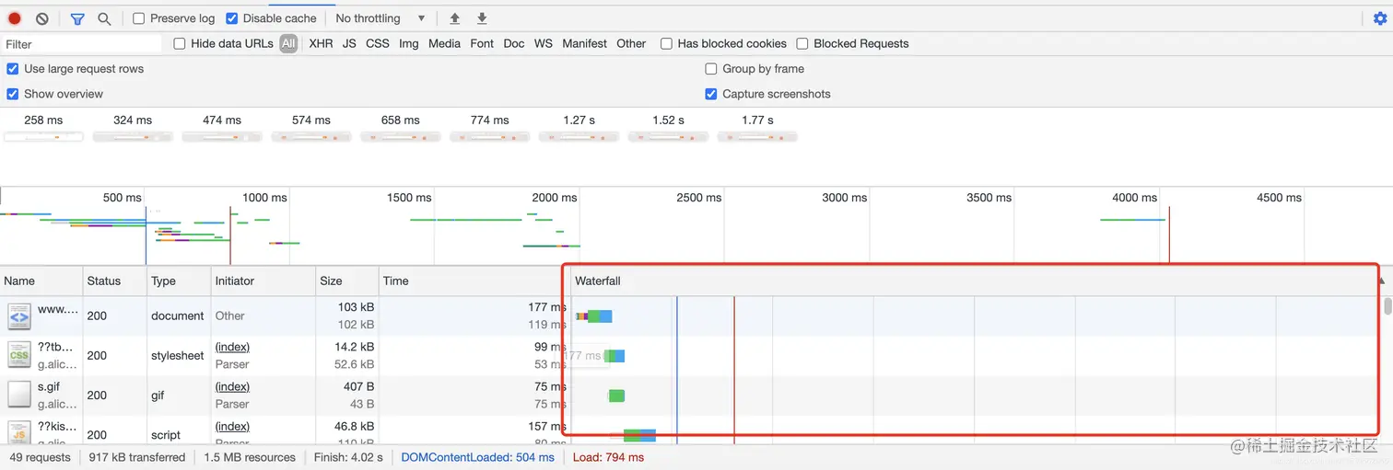Viewport: 1393px width, 470px height.
Task: Filter requests by WS
Action: pos(544,43)
